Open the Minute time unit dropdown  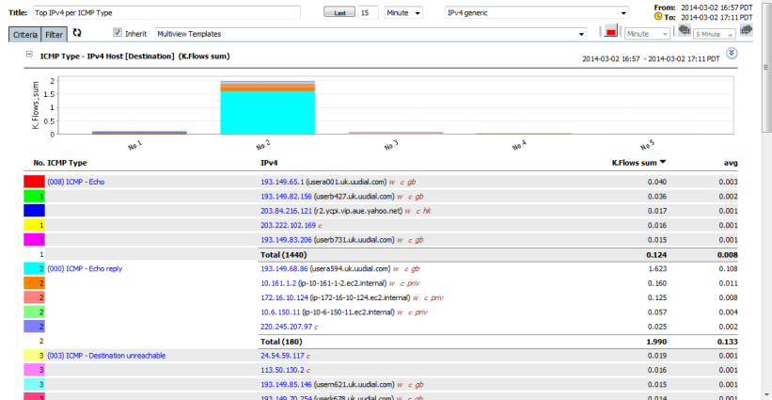point(403,13)
